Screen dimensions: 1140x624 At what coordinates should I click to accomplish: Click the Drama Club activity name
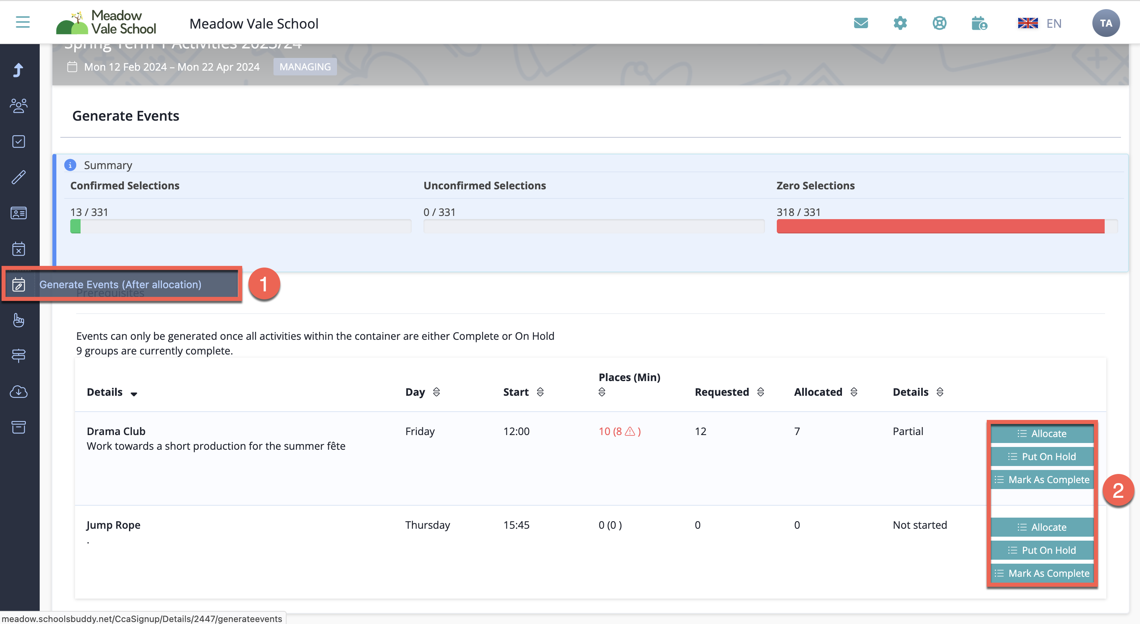tap(116, 431)
